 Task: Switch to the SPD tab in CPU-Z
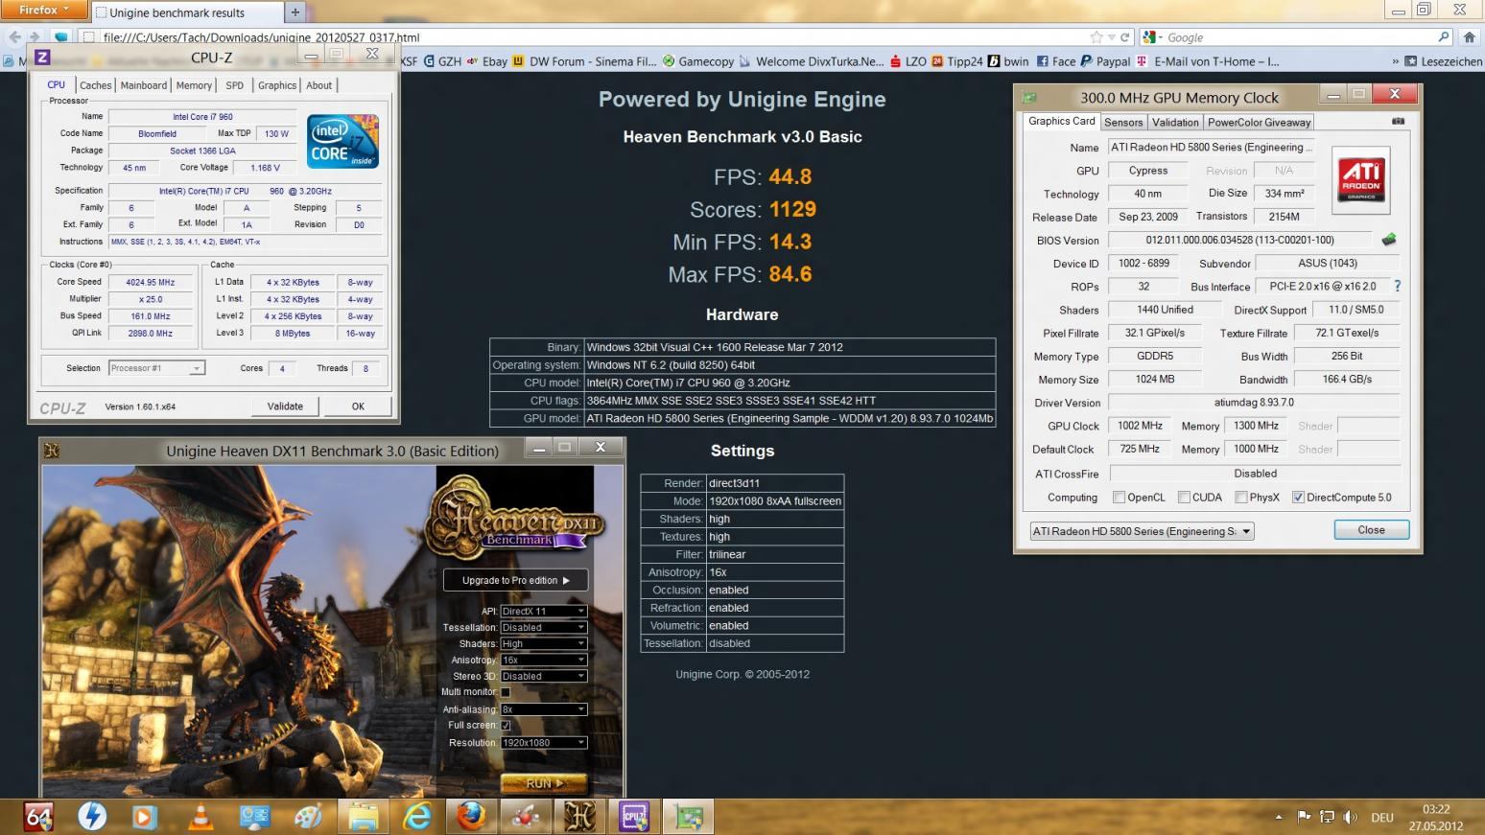pos(235,85)
